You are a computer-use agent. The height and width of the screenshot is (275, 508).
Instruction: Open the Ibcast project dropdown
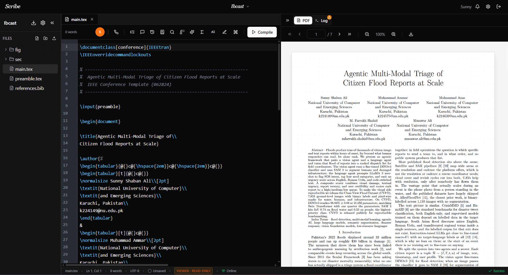(240, 6)
